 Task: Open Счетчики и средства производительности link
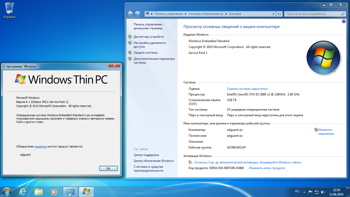pos(148,169)
